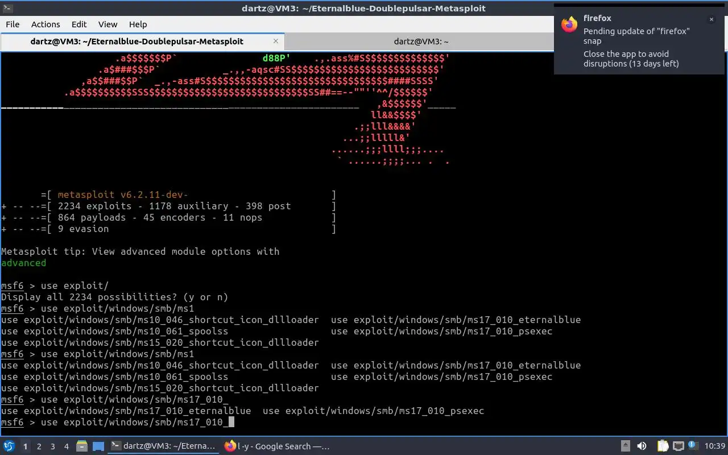728x455 pixels.
Task: Click the terminal icon in the title bar
Action: pos(7,8)
